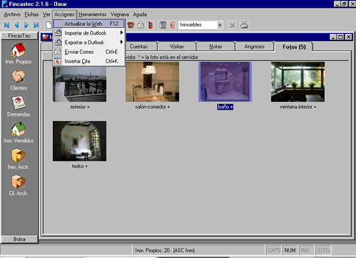Open the calculator toolbar icon
The width and height of the screenshot is (356, 258).
coord(163,25)
